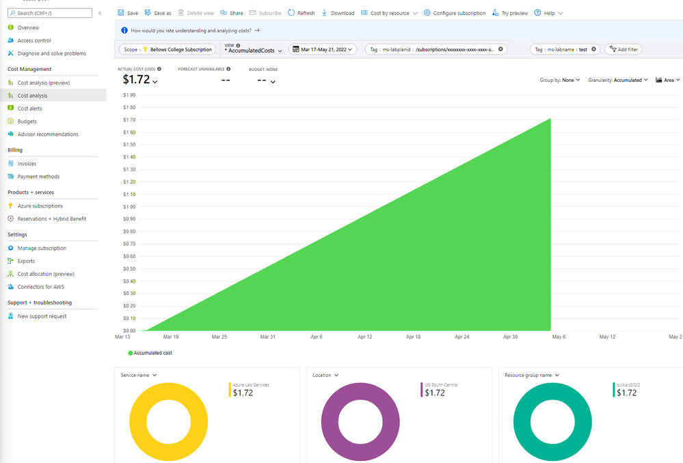683x463 pixels.
Task: Click the Payment methods icon
Action: [x=10, y=176]
